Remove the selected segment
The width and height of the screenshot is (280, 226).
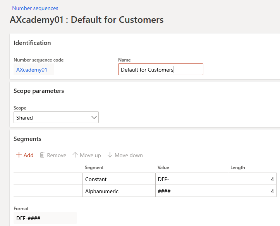[53, 155]
